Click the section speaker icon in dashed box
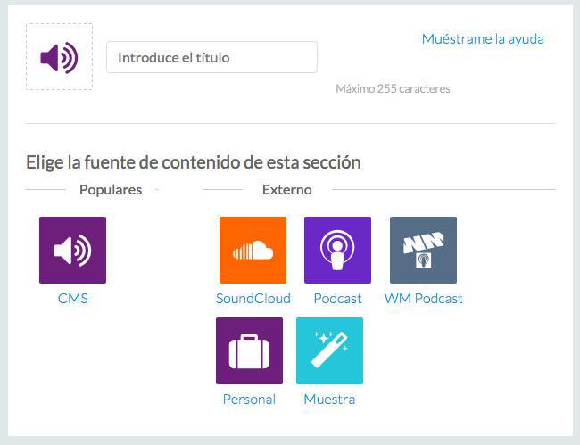 (59, 57)
